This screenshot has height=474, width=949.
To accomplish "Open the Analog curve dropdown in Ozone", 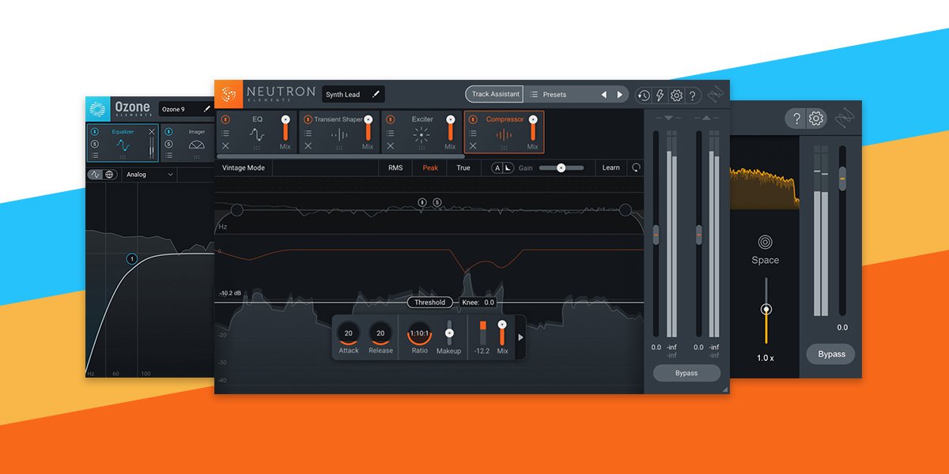I will click(x=148, y=175).
